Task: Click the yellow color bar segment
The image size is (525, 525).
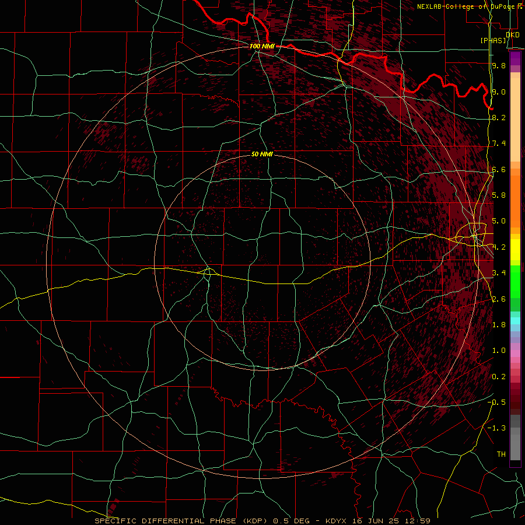Action: 515,250
